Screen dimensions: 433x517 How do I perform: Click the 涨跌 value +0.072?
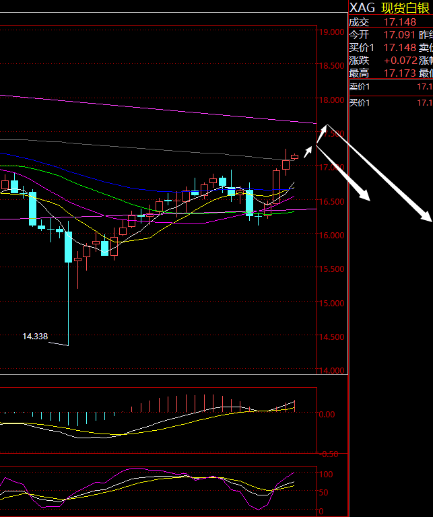[401, 61]
